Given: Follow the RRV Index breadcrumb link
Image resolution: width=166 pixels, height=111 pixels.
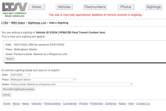Looking at the screenshot, I should 18,23.
